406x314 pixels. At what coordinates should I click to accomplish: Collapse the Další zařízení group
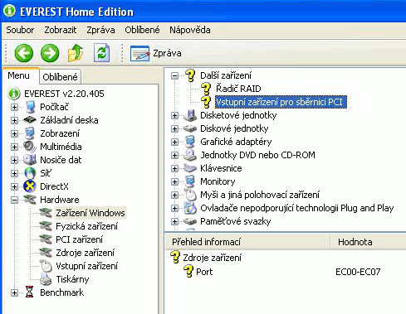tap(174, 75)
